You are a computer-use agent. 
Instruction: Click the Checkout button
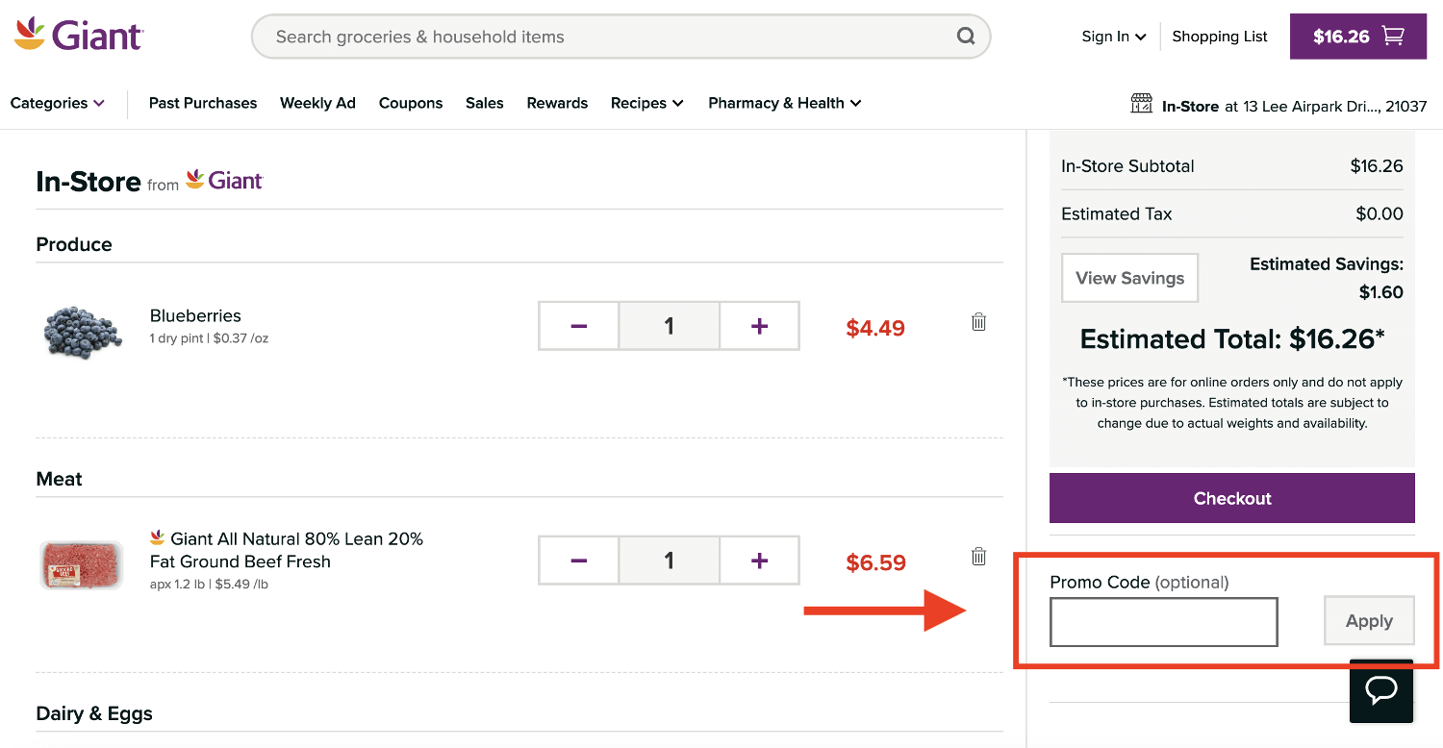(1231, 498)
